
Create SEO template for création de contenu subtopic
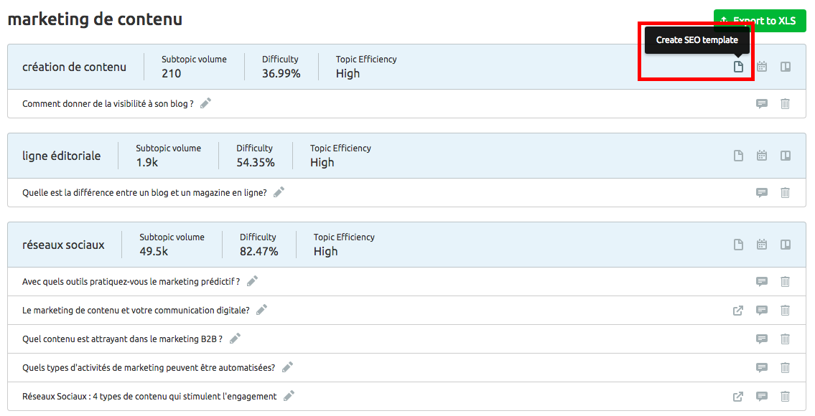[x=738, y=66]
